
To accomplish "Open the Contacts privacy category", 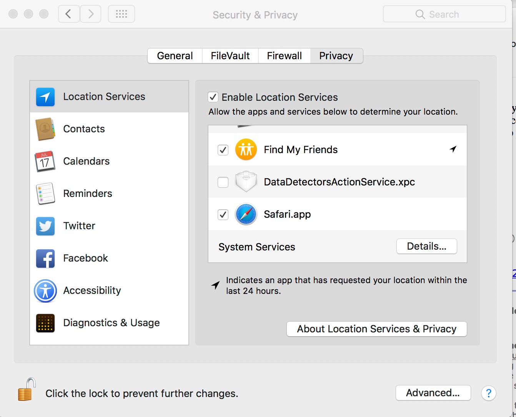I will tap(84, 129).
